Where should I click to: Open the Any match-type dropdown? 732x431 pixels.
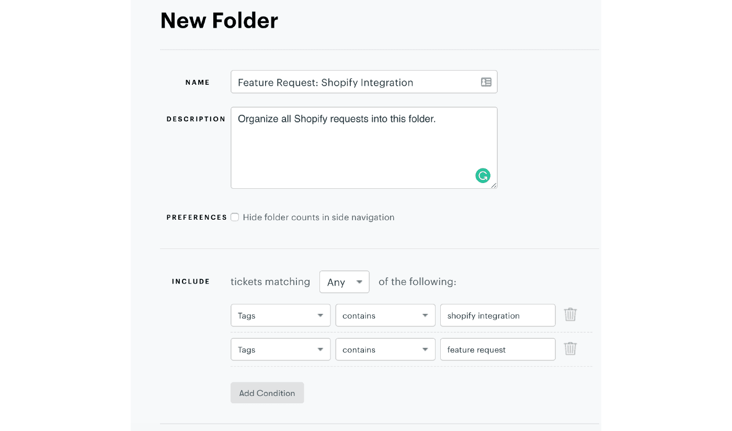[x=344, y=282]
